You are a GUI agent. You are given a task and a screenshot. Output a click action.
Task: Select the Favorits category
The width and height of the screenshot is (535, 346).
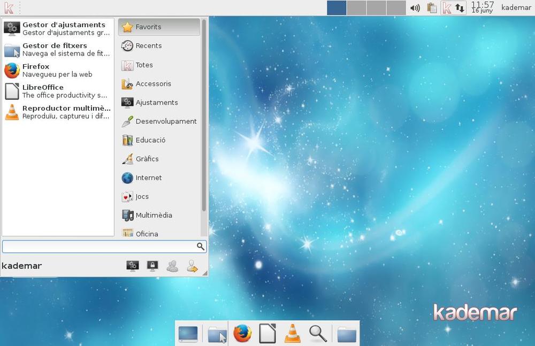159,27
